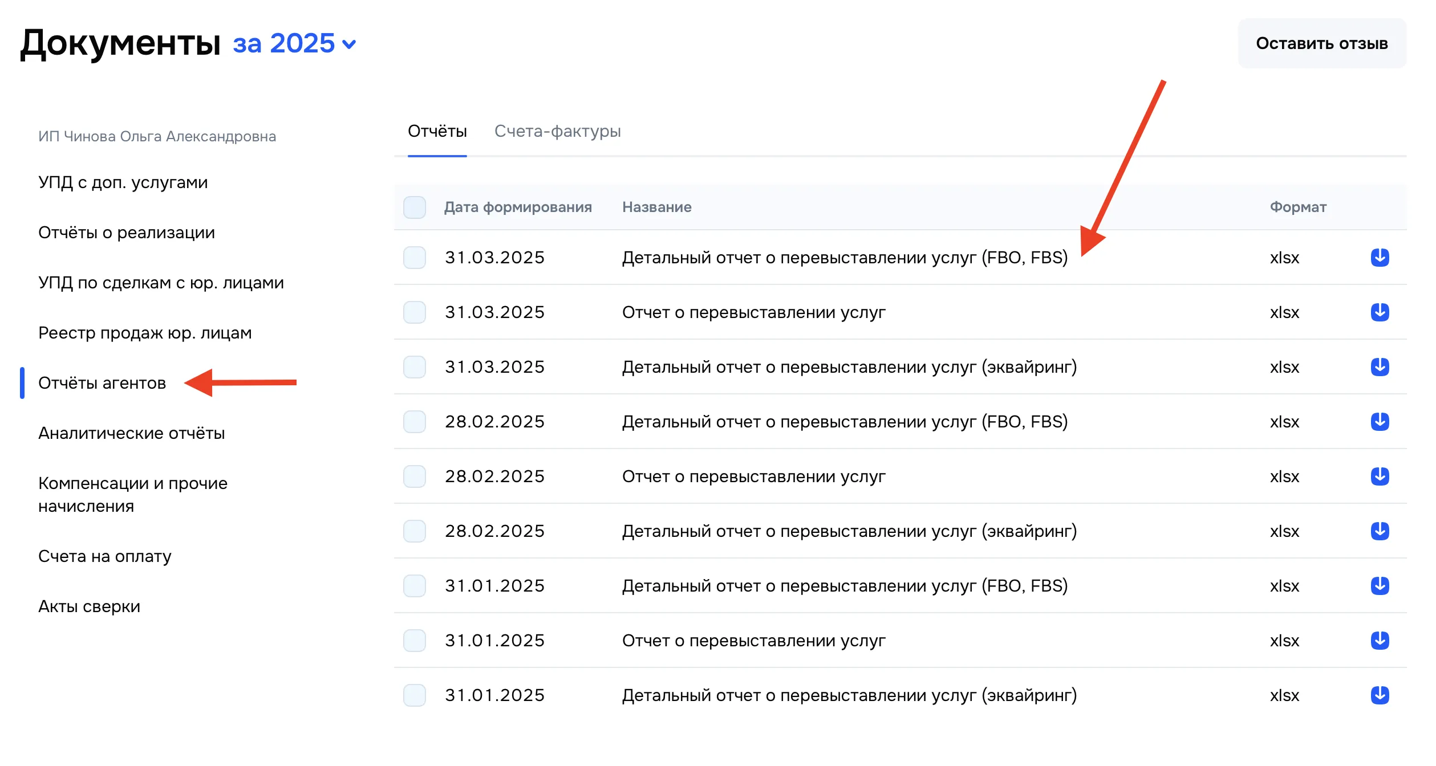The height and width of the screenshot is (766, 1436).
Task: Check the 31.01.2025 эквайринг row checkbox
Action: 415,695
